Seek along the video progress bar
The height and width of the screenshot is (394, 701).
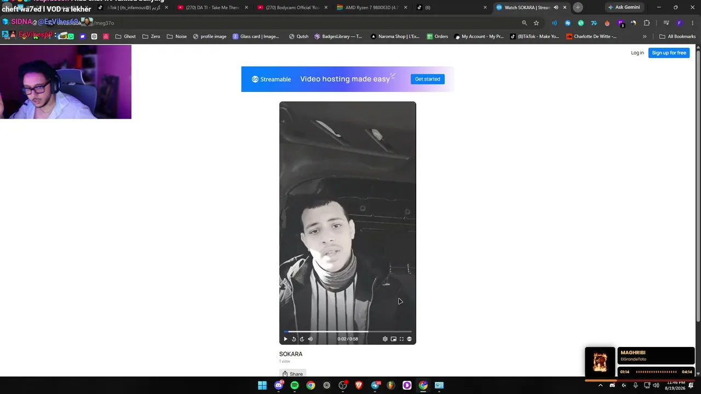click(x=347, y=332)
